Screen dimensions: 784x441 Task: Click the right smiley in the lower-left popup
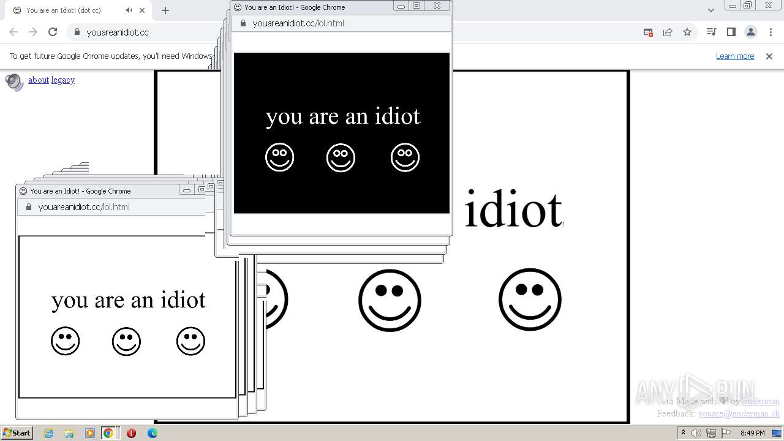tap(190, 341)
